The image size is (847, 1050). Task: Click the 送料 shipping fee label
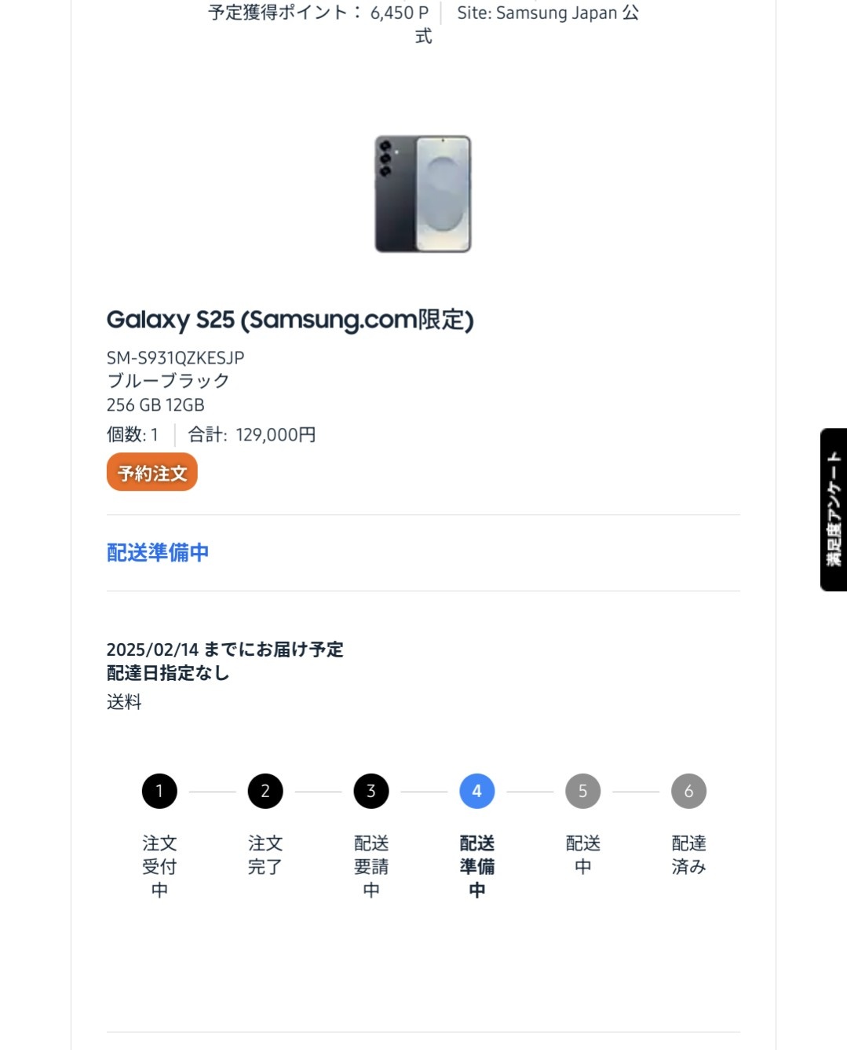124,702
